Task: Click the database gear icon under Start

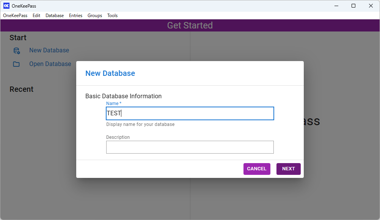Action: 16,50
